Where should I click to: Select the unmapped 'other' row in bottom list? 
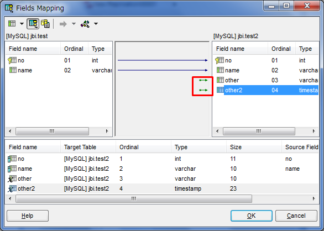click(162, 179)
